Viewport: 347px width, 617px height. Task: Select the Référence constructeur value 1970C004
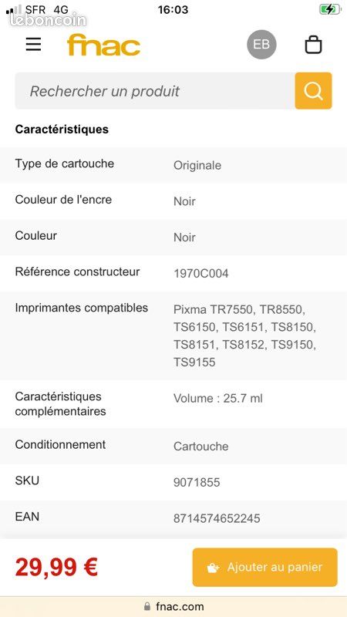click(201, 274)
